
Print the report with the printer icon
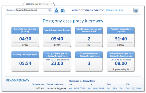136,10
